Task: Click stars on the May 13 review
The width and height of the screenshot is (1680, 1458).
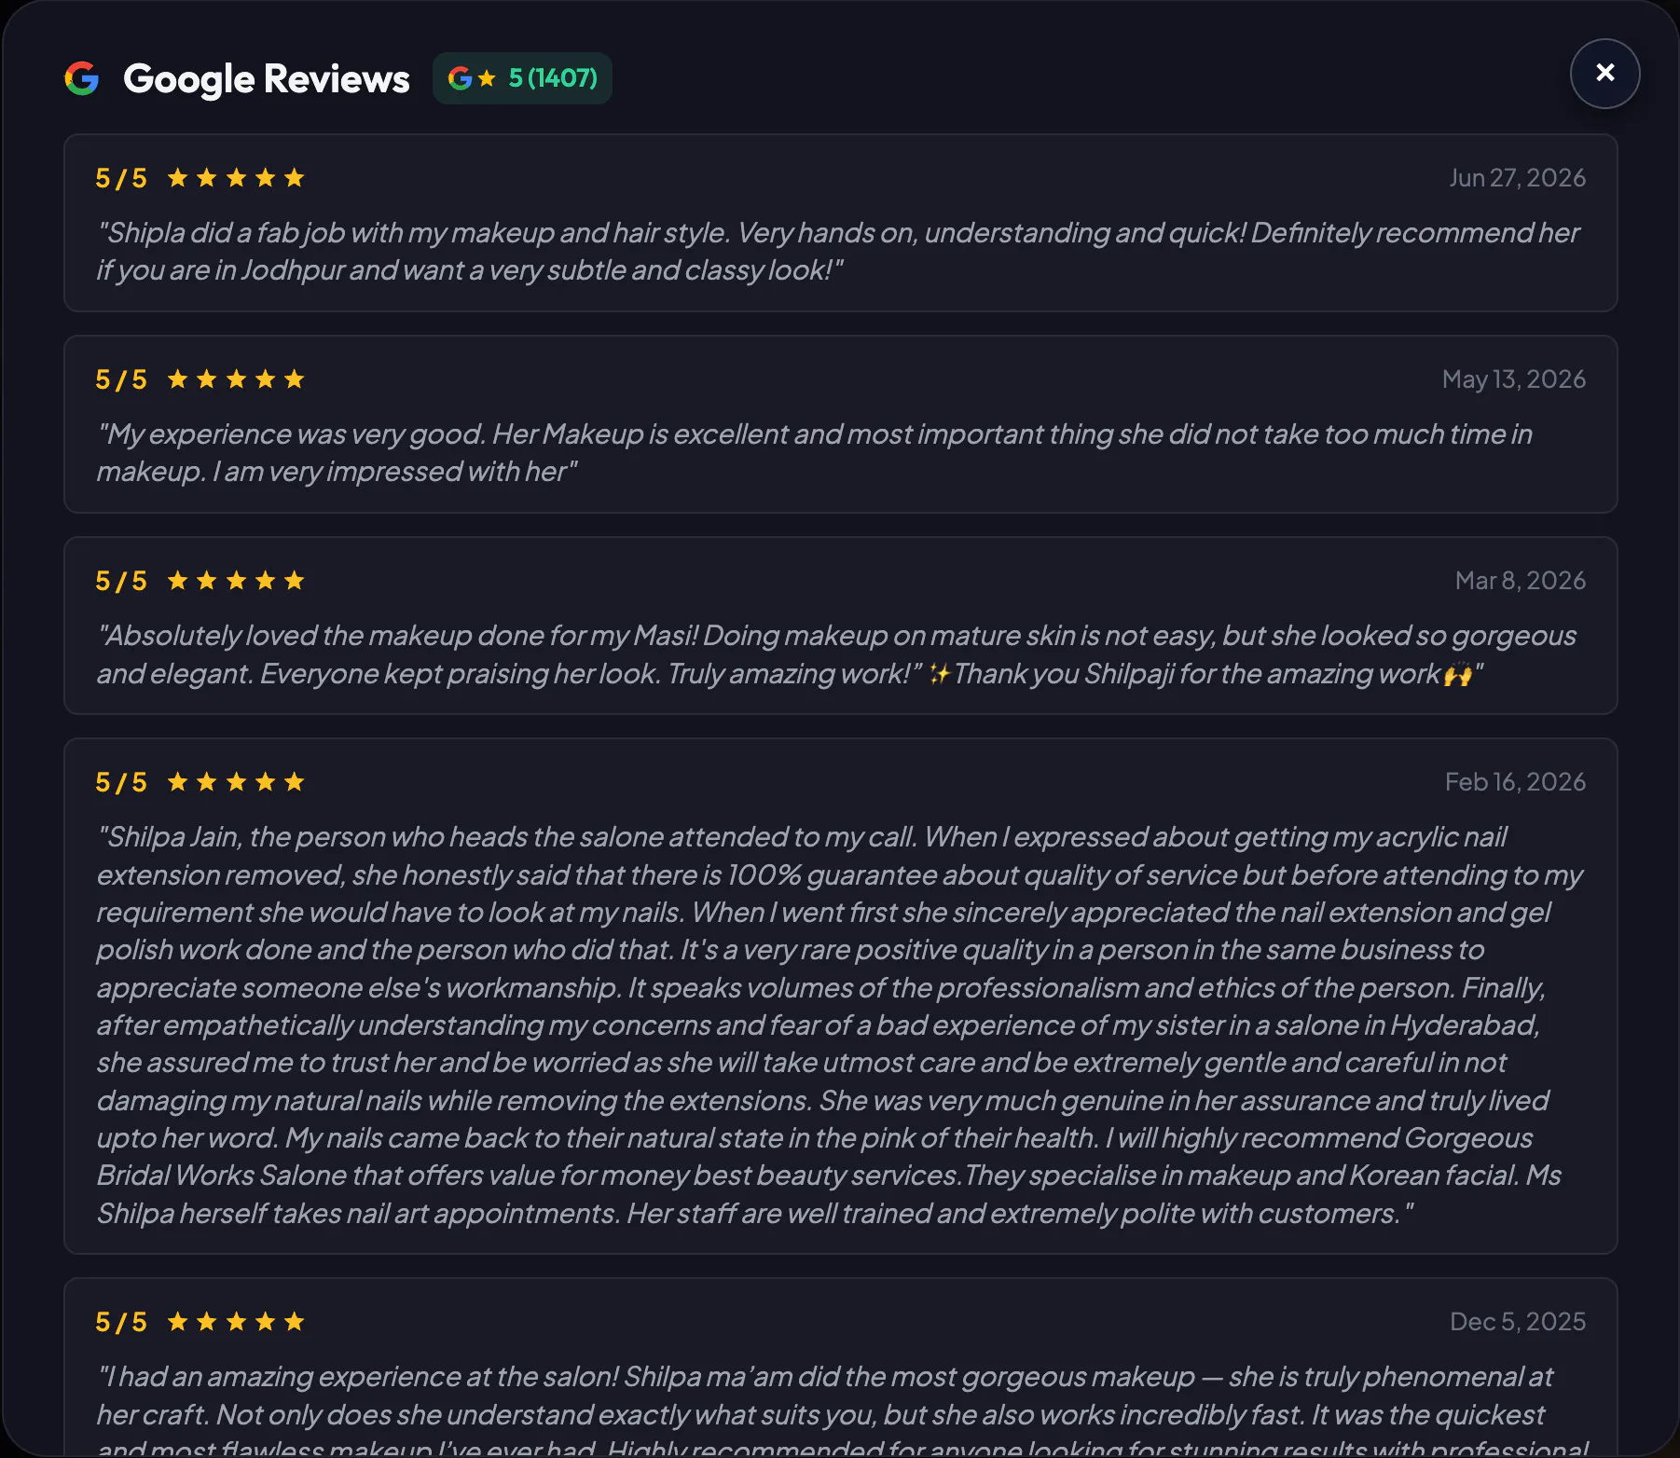Action: [x=236, y=379]
